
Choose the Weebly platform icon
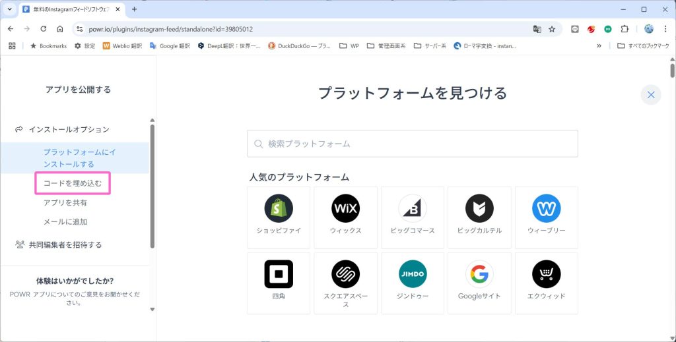tap(546, 209)
